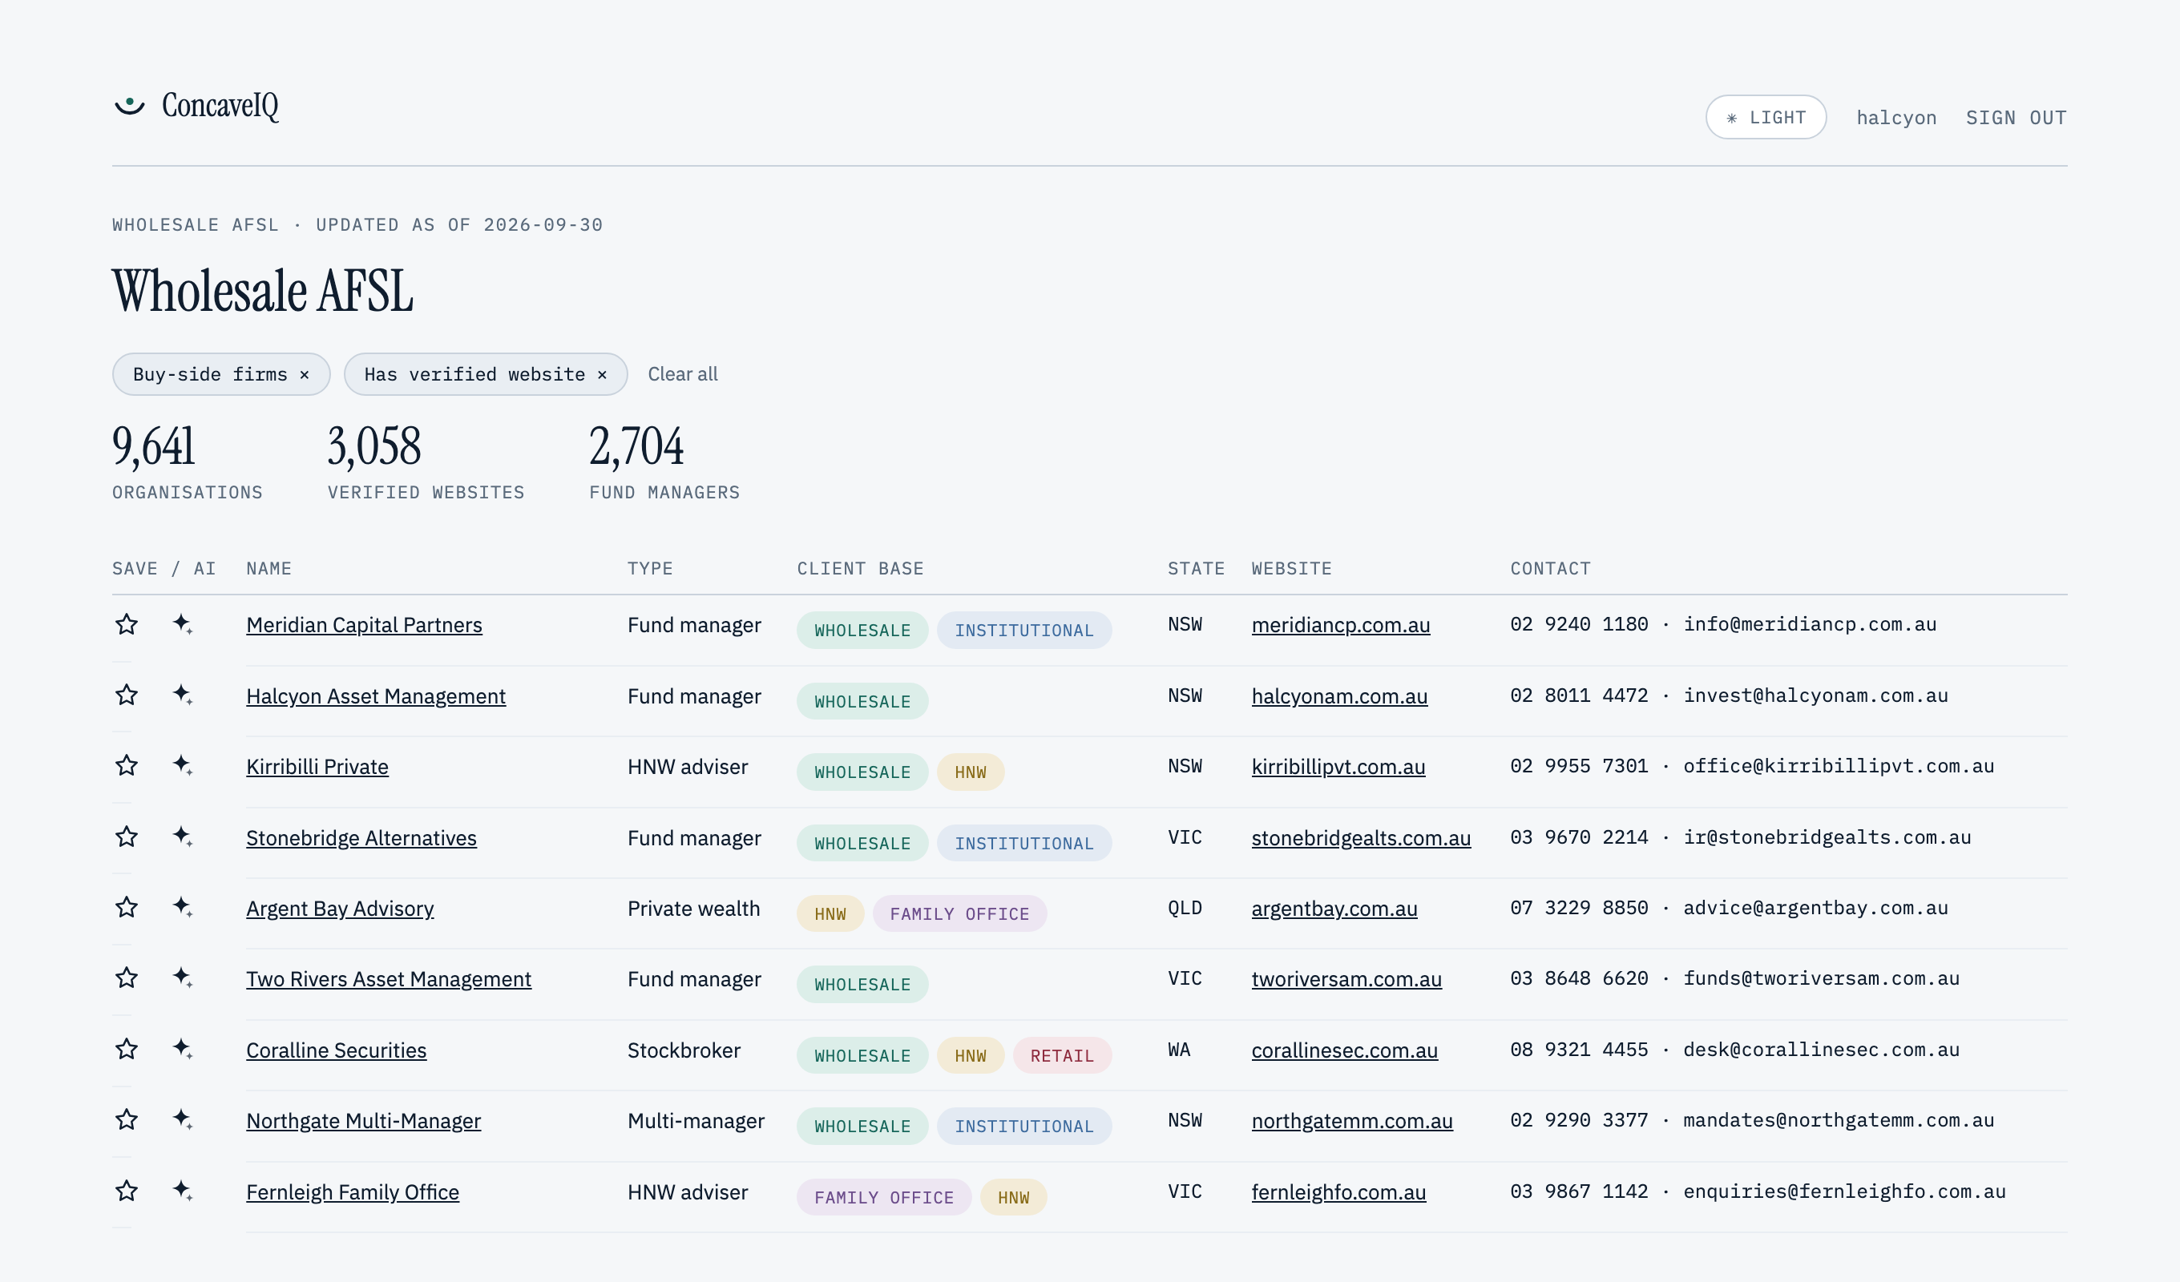
Task: Star Northgate Multi-Manager
Action: click(x=127, y=1120)
